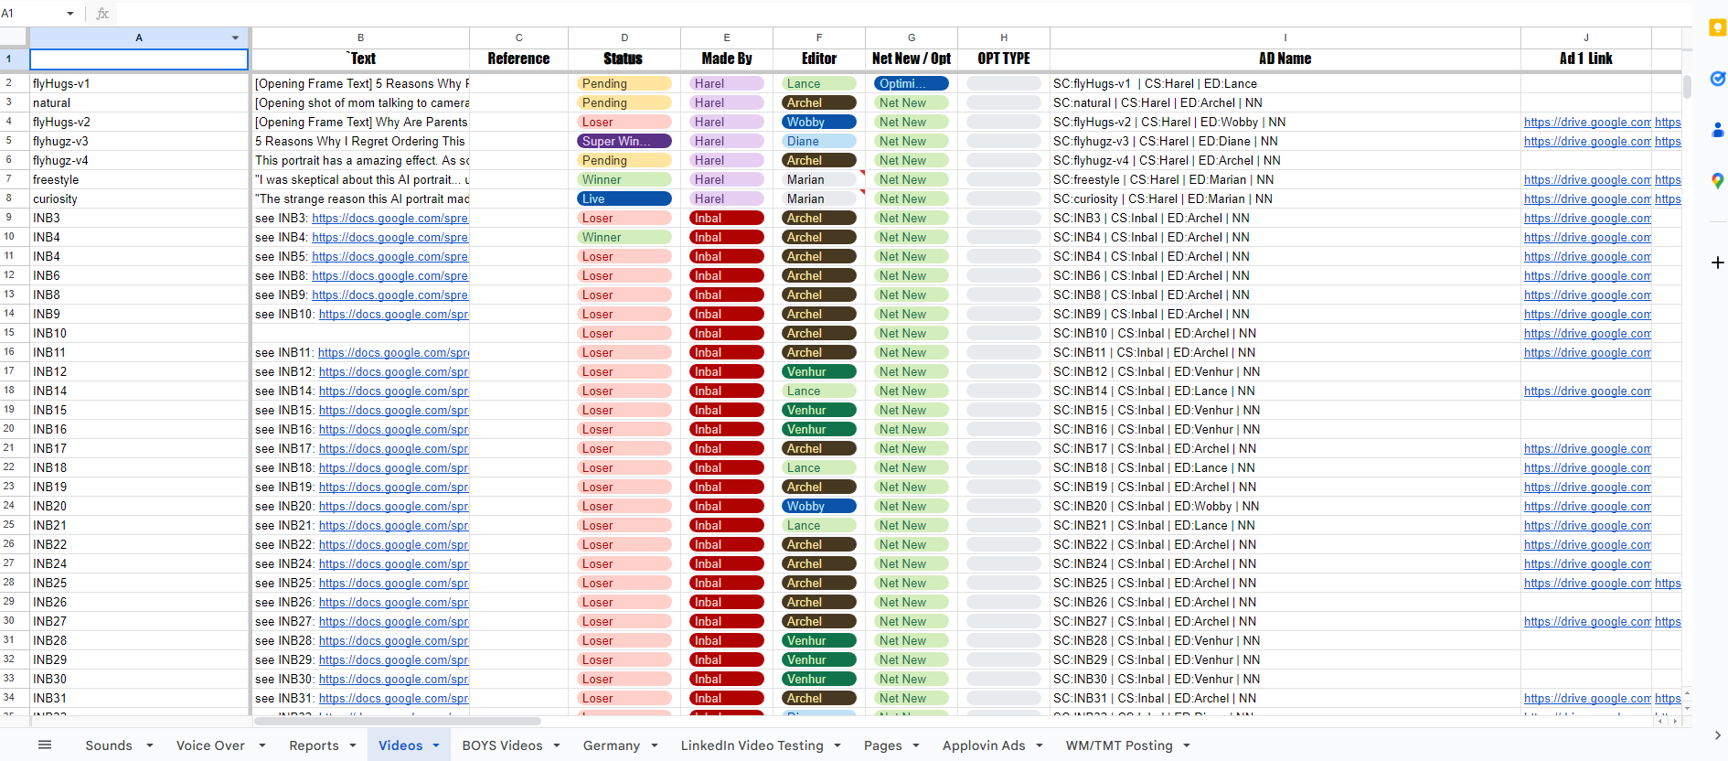
Task: Open the Google Tasks side panel icon
Action: click(x=1717, y=80)
